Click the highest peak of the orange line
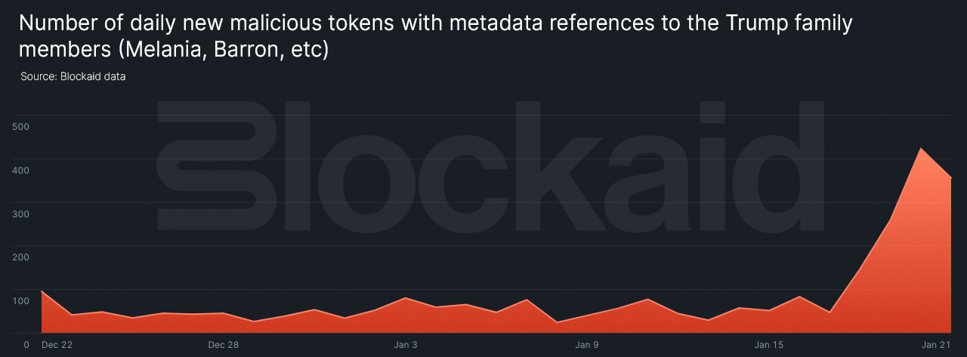 click(x=920, y=148)
